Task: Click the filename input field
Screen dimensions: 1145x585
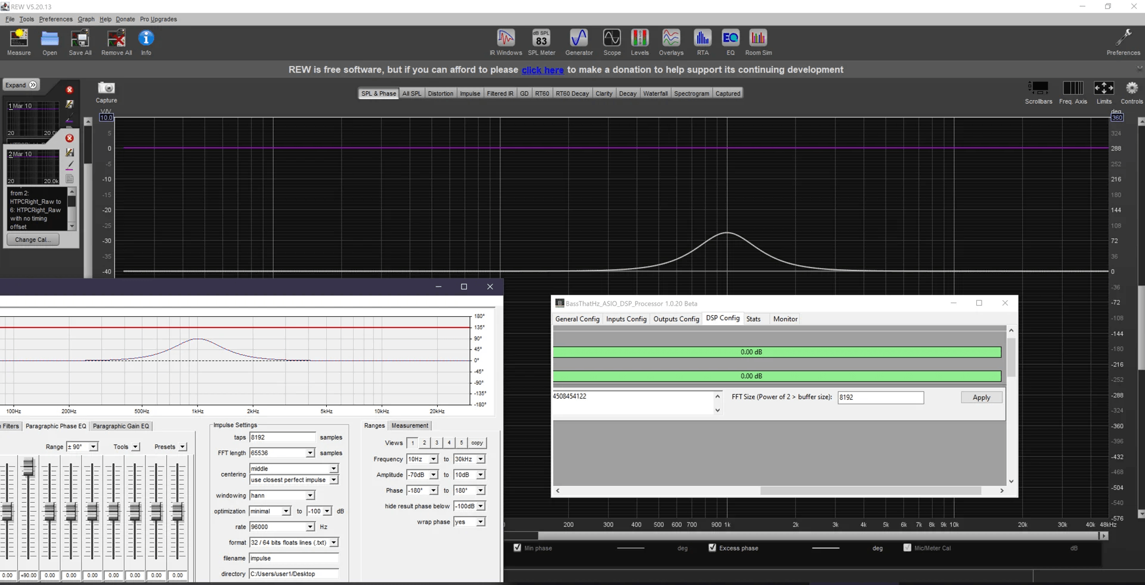Action: pyautogui.click(x=294, y=558)
